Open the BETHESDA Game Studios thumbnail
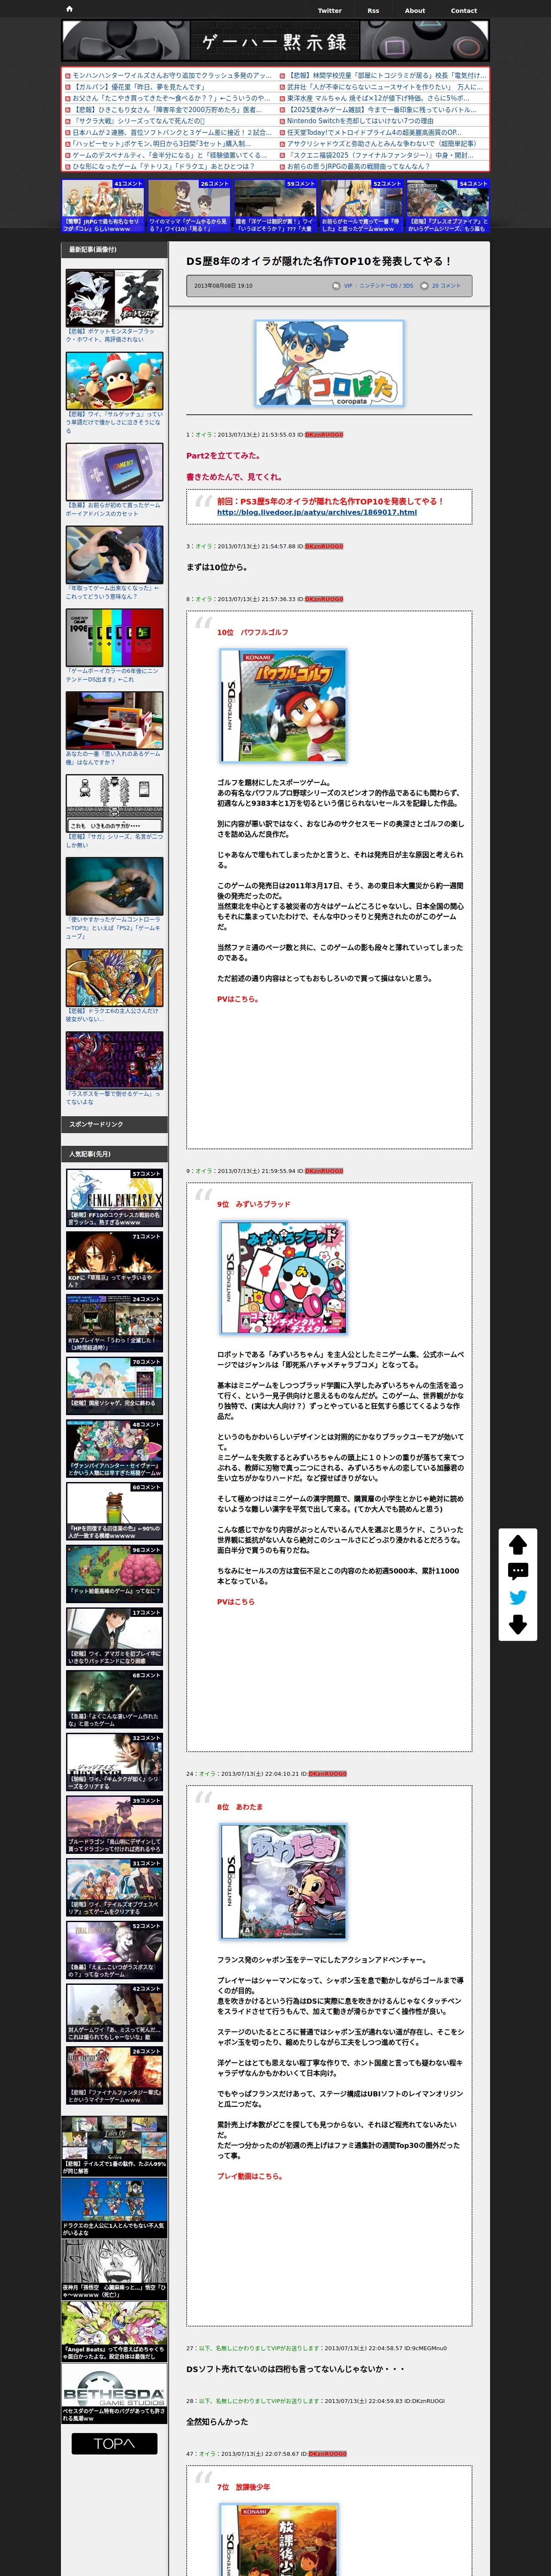The width and height of the screenshot is (551, 2576). 114,2394
